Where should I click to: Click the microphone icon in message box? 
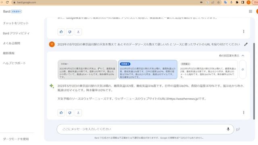pos(228,129)
